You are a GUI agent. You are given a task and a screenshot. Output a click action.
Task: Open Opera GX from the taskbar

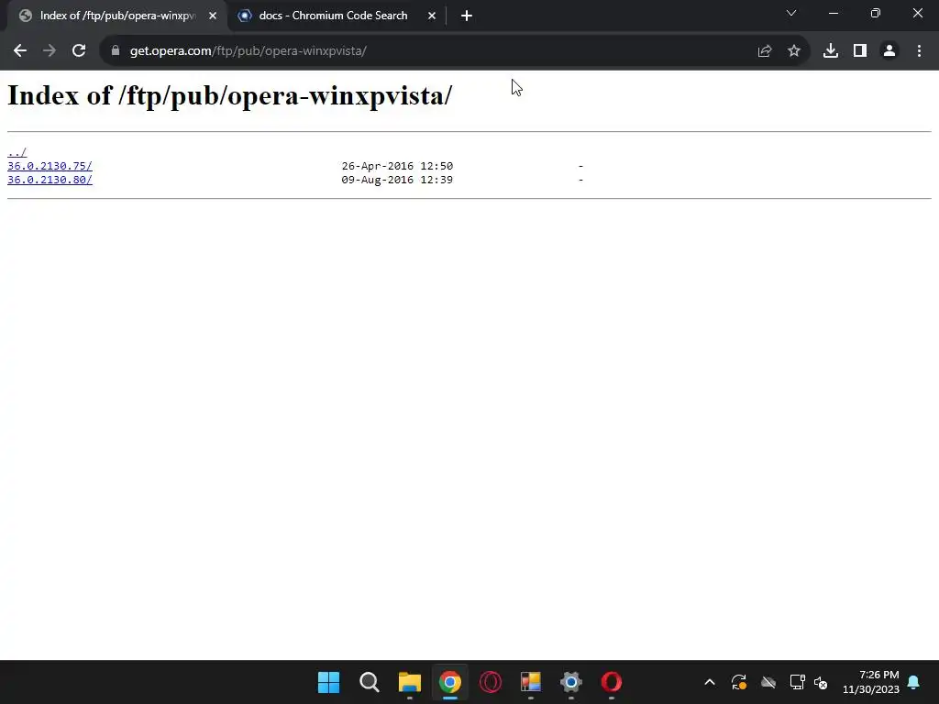coord(491,682)
